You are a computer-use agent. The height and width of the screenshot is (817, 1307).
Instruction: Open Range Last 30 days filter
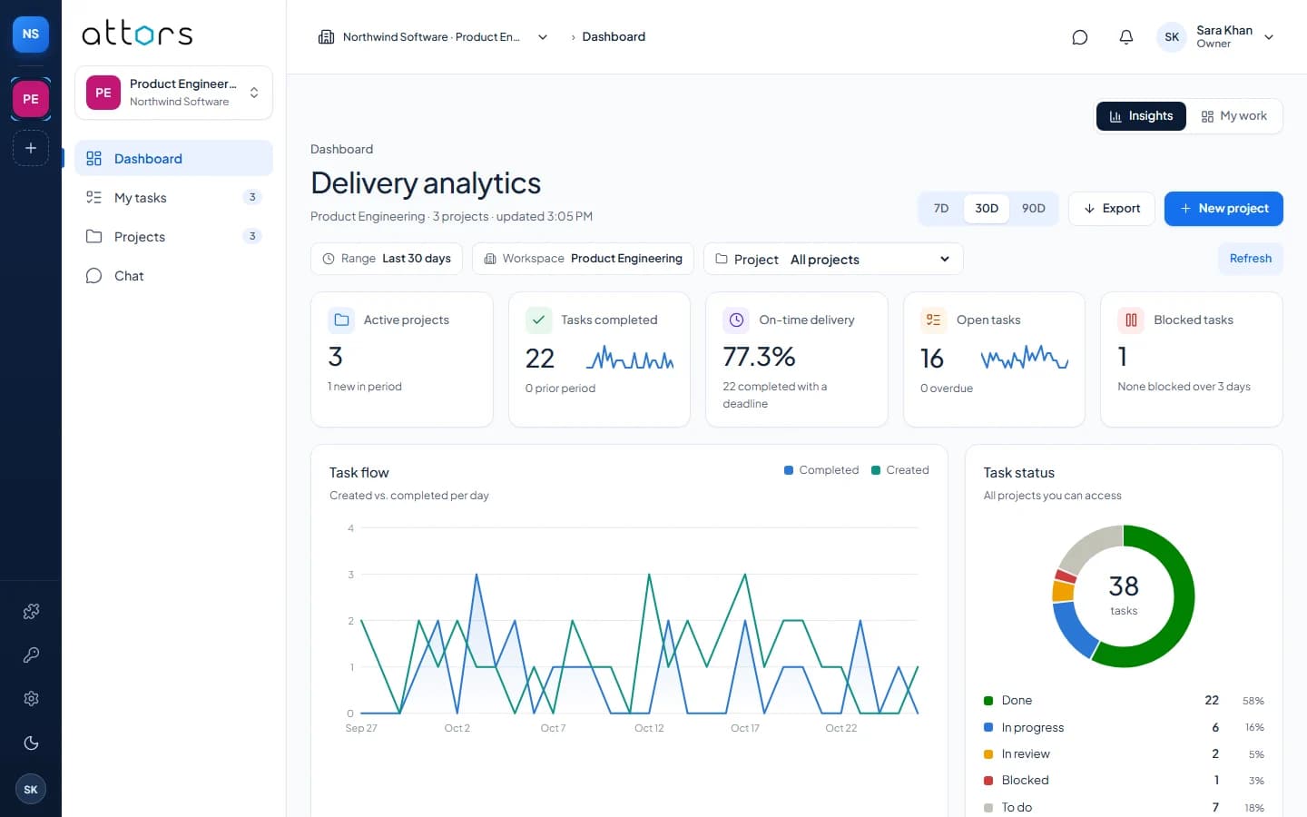[387, 259]
